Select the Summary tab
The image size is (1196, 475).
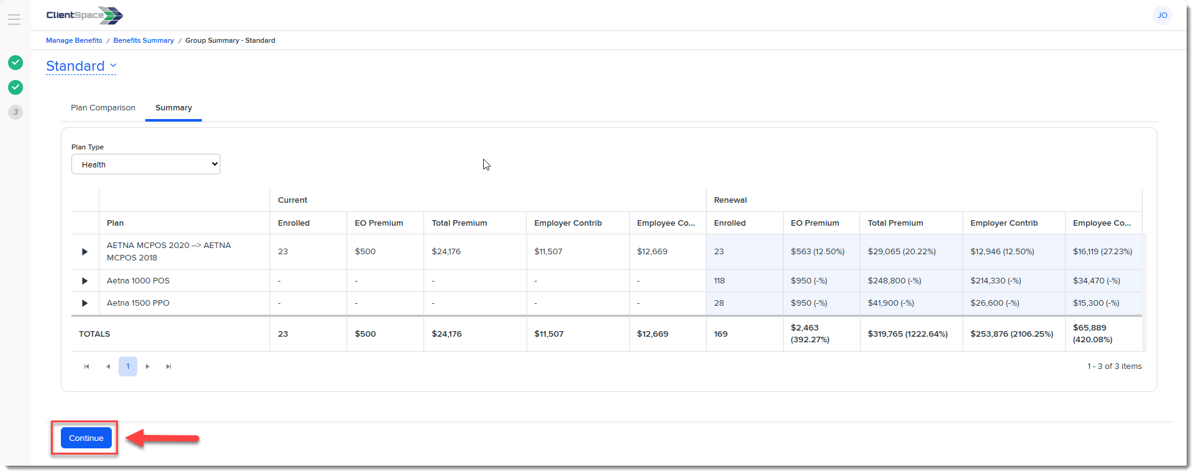click(174, 108)
